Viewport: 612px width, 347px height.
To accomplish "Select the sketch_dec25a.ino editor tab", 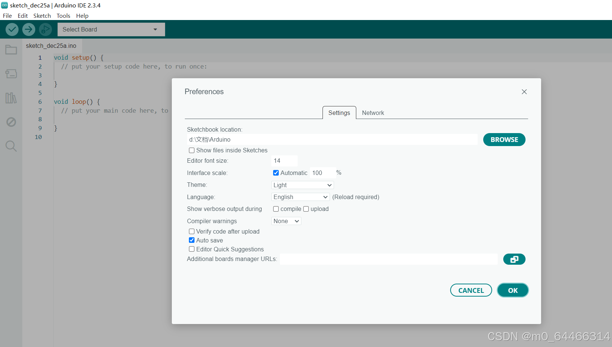I will click(51, 46).
